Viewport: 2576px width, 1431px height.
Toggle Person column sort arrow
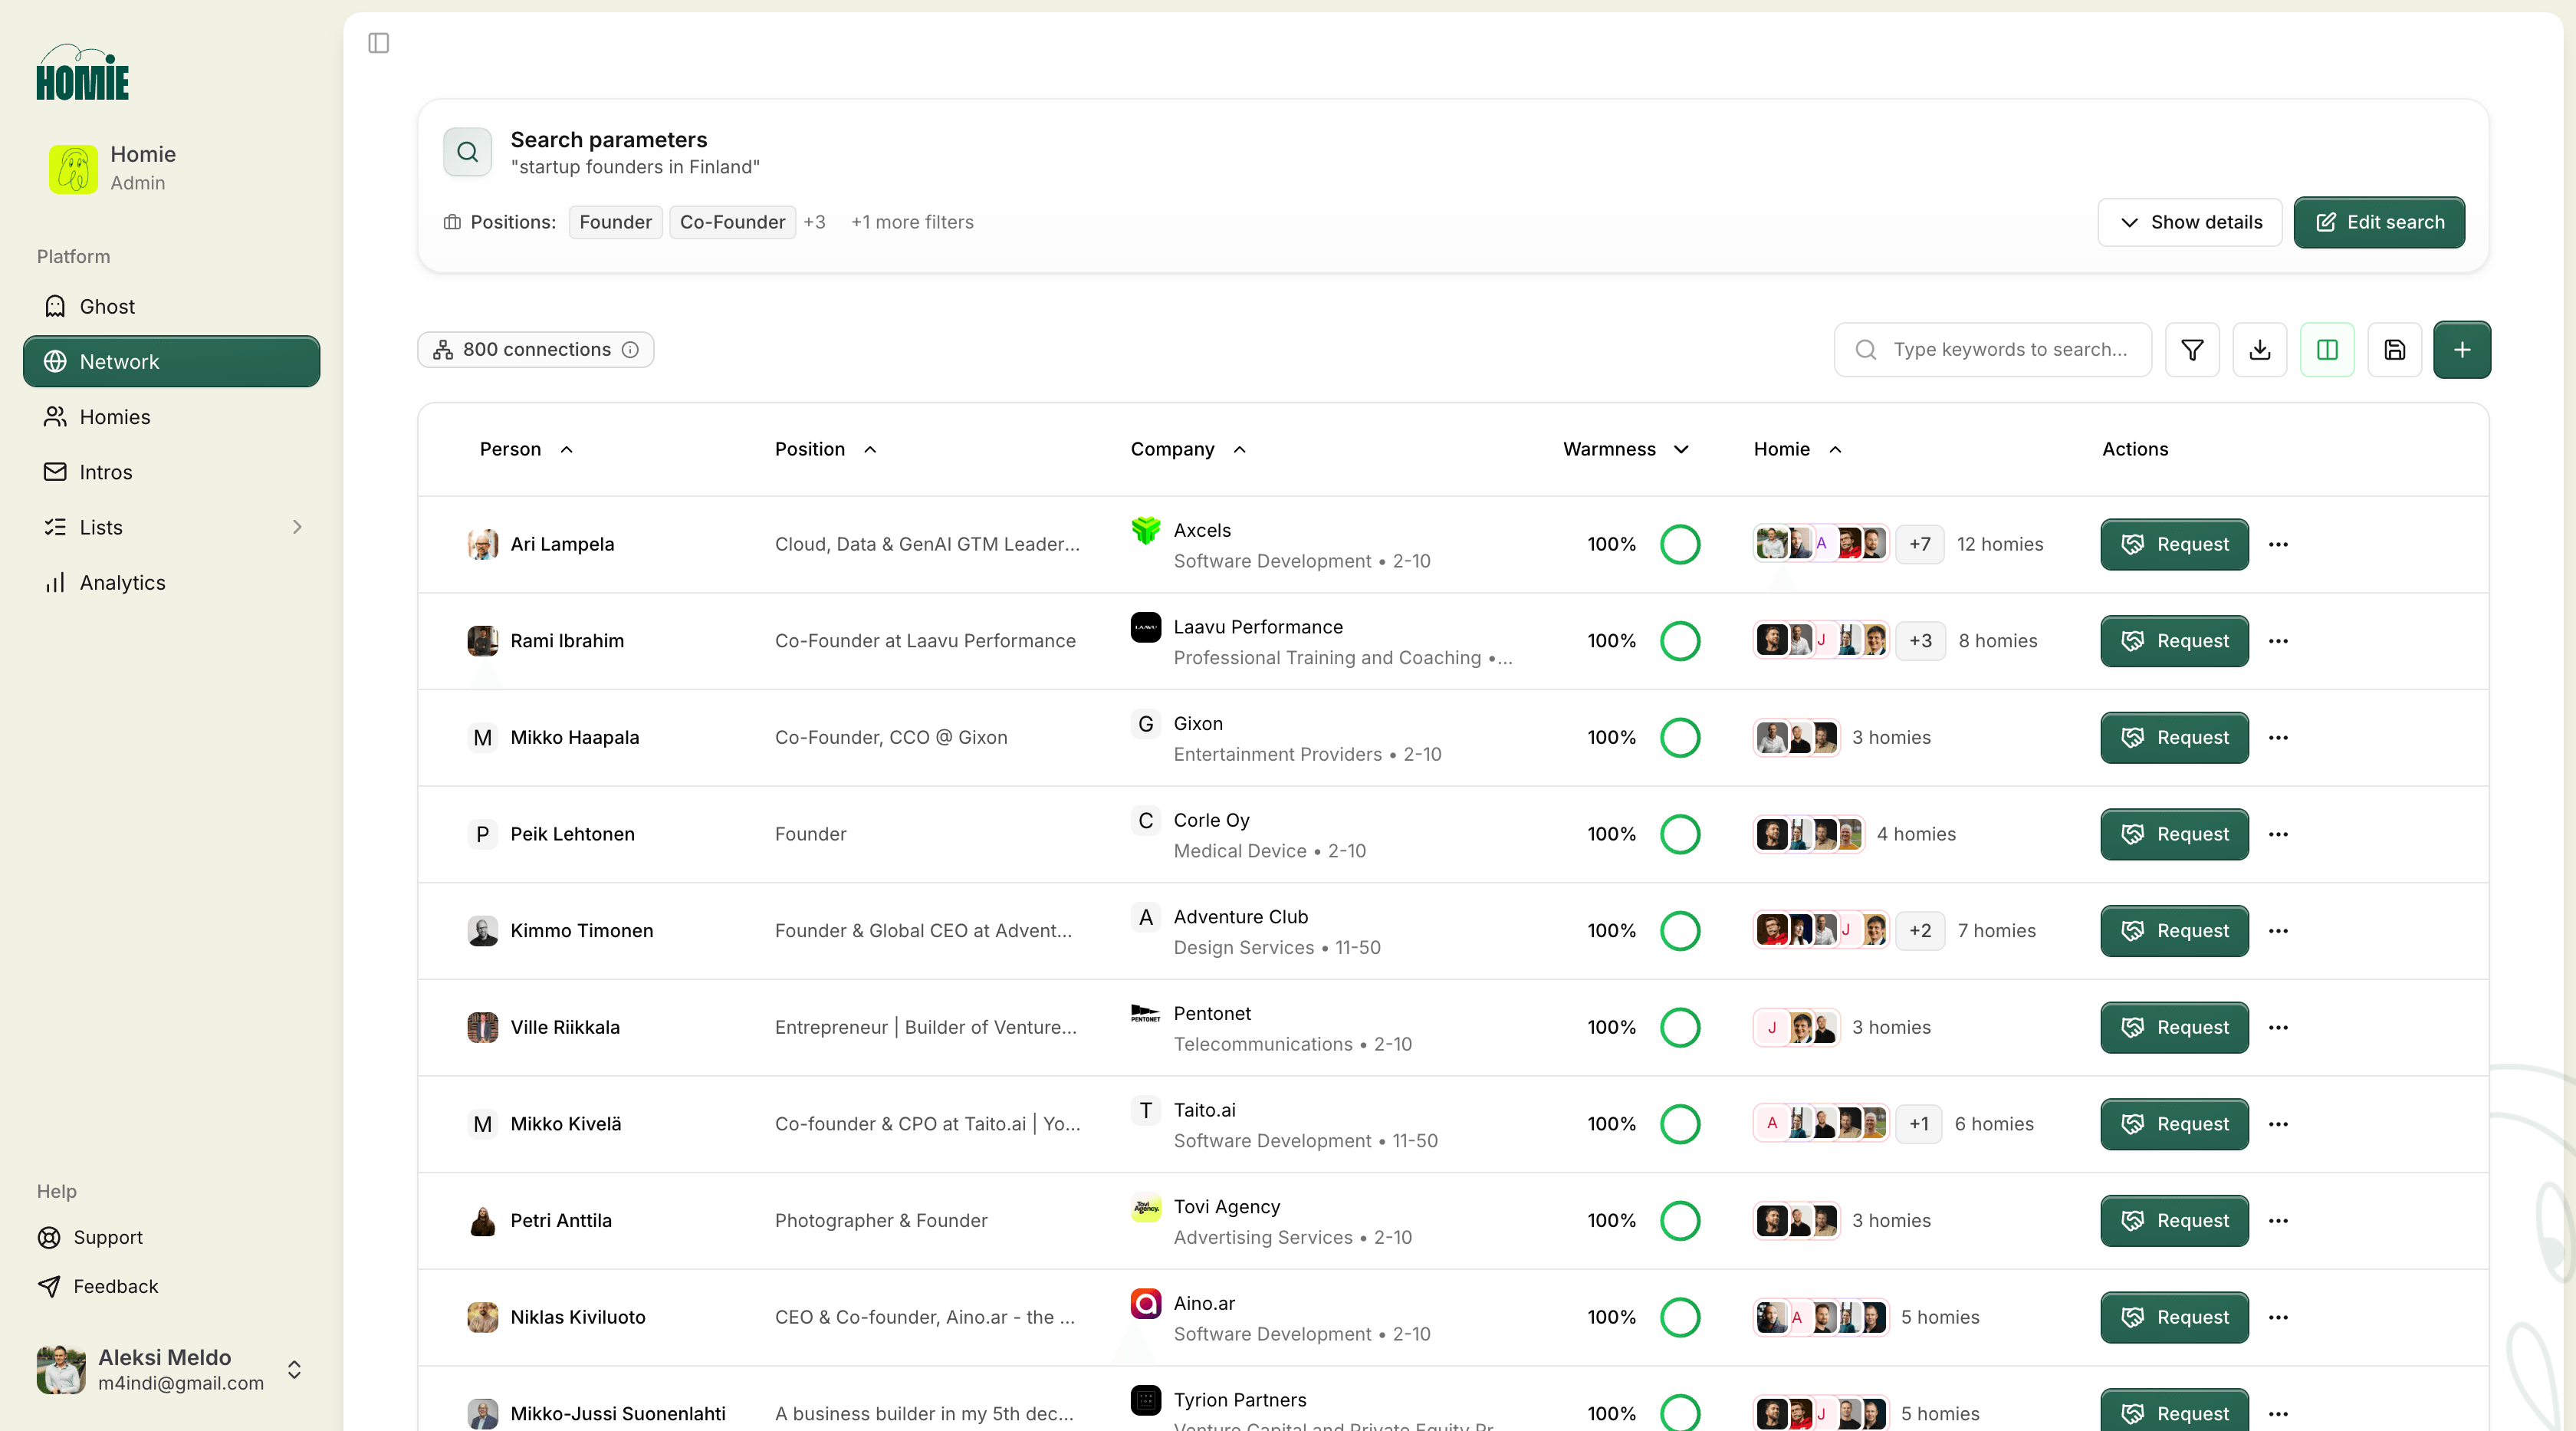pyautogui.click(x=566, y=450)
